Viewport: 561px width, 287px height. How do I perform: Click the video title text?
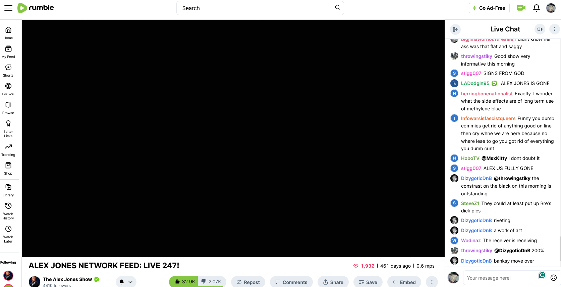pyautogui.click(x=104, y=266)
